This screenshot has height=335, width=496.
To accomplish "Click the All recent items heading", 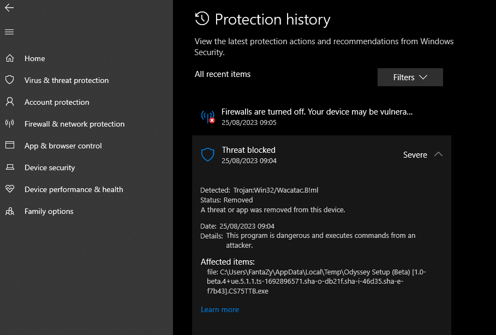I will [x=223, y=74].
